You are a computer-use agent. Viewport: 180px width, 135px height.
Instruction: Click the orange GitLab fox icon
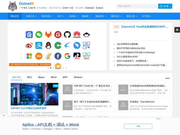tap(48, 34)
